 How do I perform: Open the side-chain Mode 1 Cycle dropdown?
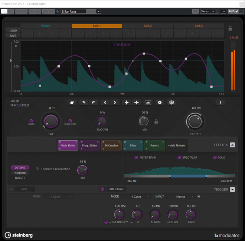[136, 197]
